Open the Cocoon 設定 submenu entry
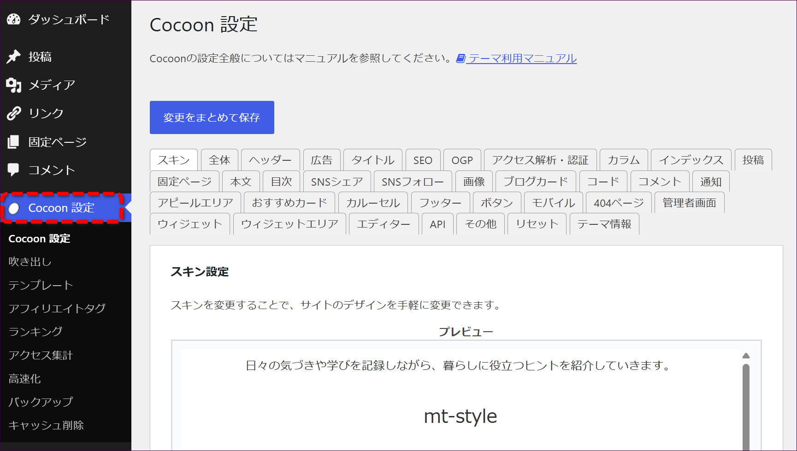The width and height of the screenshot is (797, 451). click(x=40, y=239)
